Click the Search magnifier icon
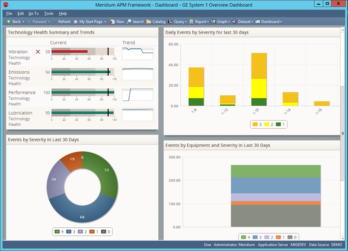 tap(129, 21)
